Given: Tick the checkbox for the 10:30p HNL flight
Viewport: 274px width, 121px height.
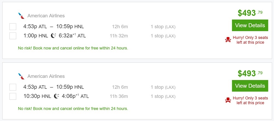Looking at the screenshot, I should coord(13,96).
